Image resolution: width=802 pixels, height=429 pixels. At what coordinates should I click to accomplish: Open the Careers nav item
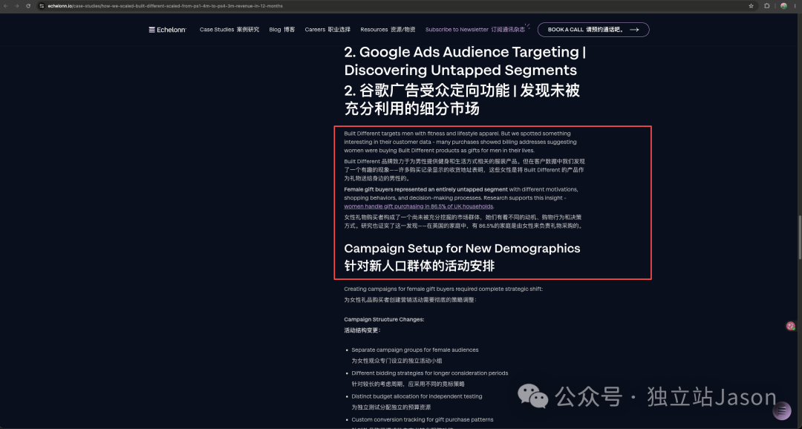(327, 30)
